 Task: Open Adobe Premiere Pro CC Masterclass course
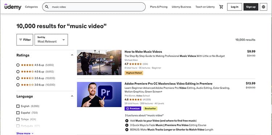point(168,83)
